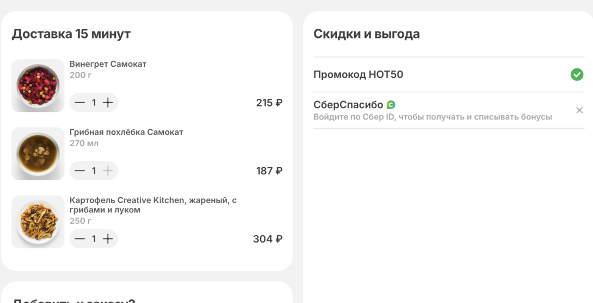Click the СберСпасибо label
593x303 pixels.
pos(348,105)
